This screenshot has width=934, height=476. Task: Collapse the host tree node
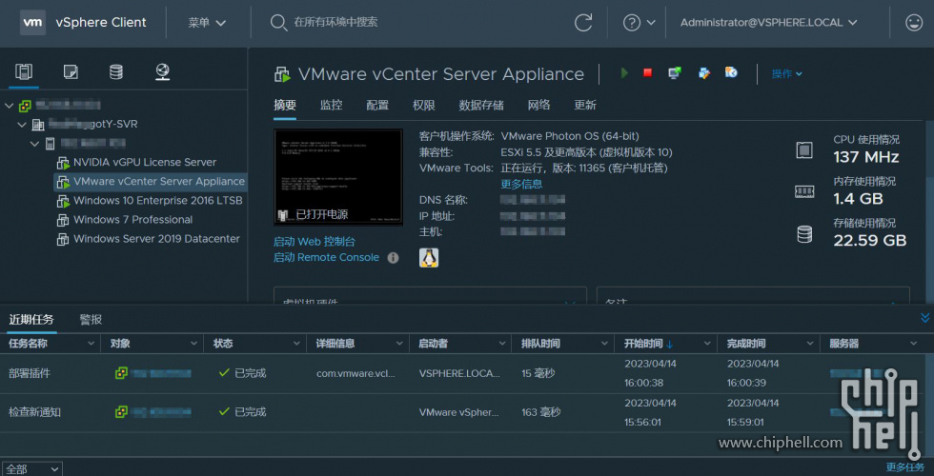tap(35, 144)
